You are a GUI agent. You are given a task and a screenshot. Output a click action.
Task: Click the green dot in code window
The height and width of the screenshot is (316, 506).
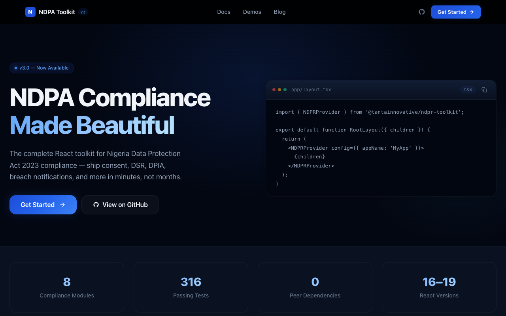tap(285, 90)
